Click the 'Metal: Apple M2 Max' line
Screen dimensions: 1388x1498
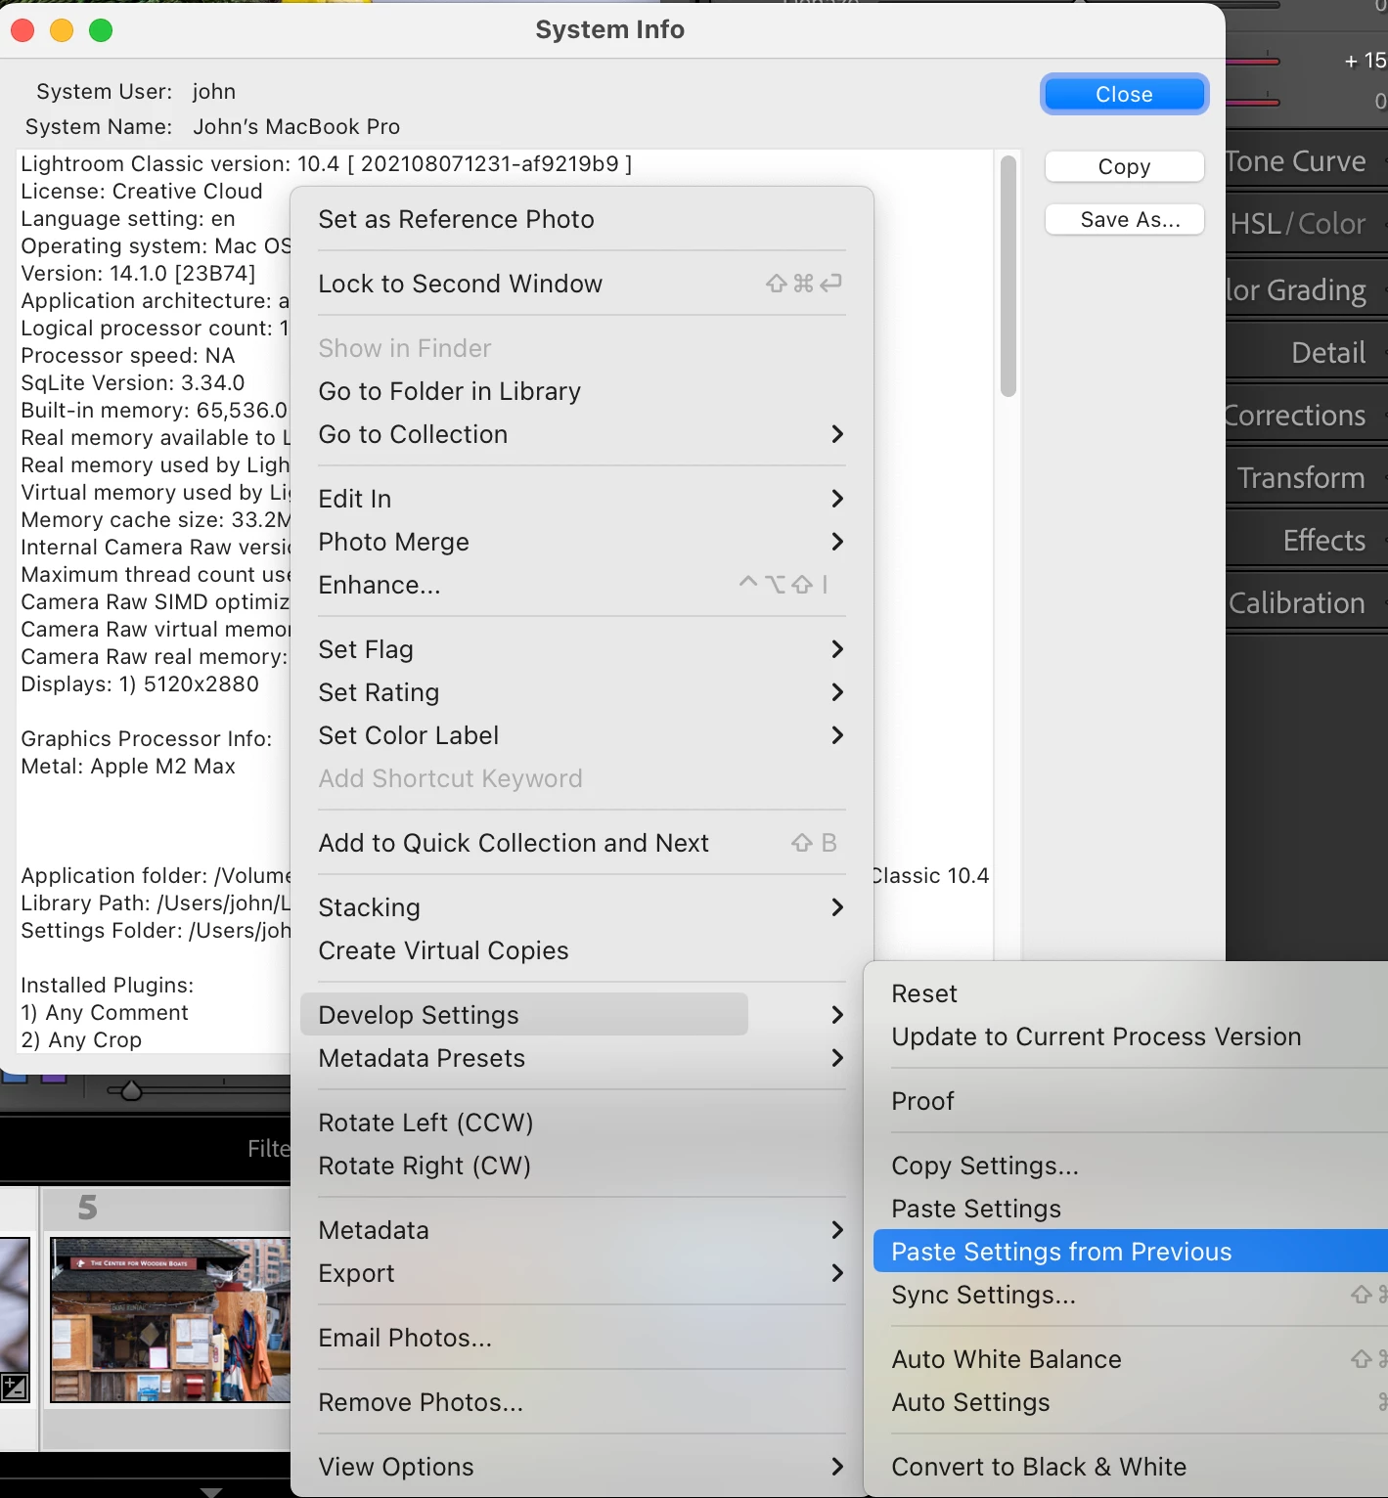[x=128, y=766]
